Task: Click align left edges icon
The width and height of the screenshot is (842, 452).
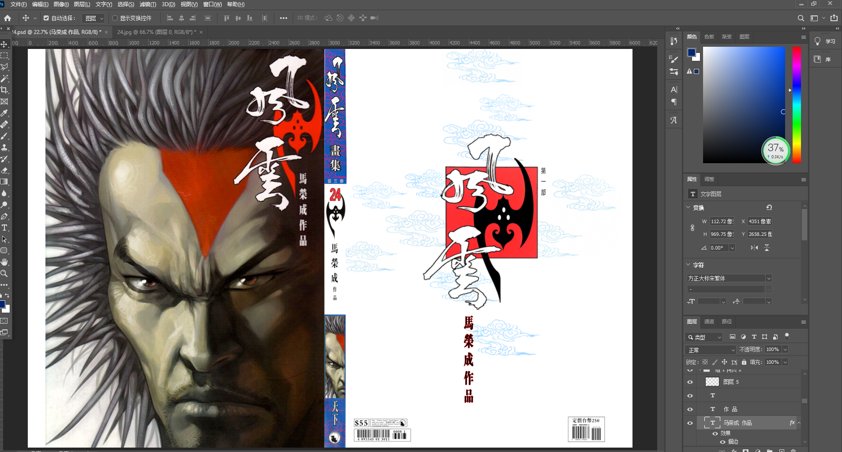Action: click(170, 18)
